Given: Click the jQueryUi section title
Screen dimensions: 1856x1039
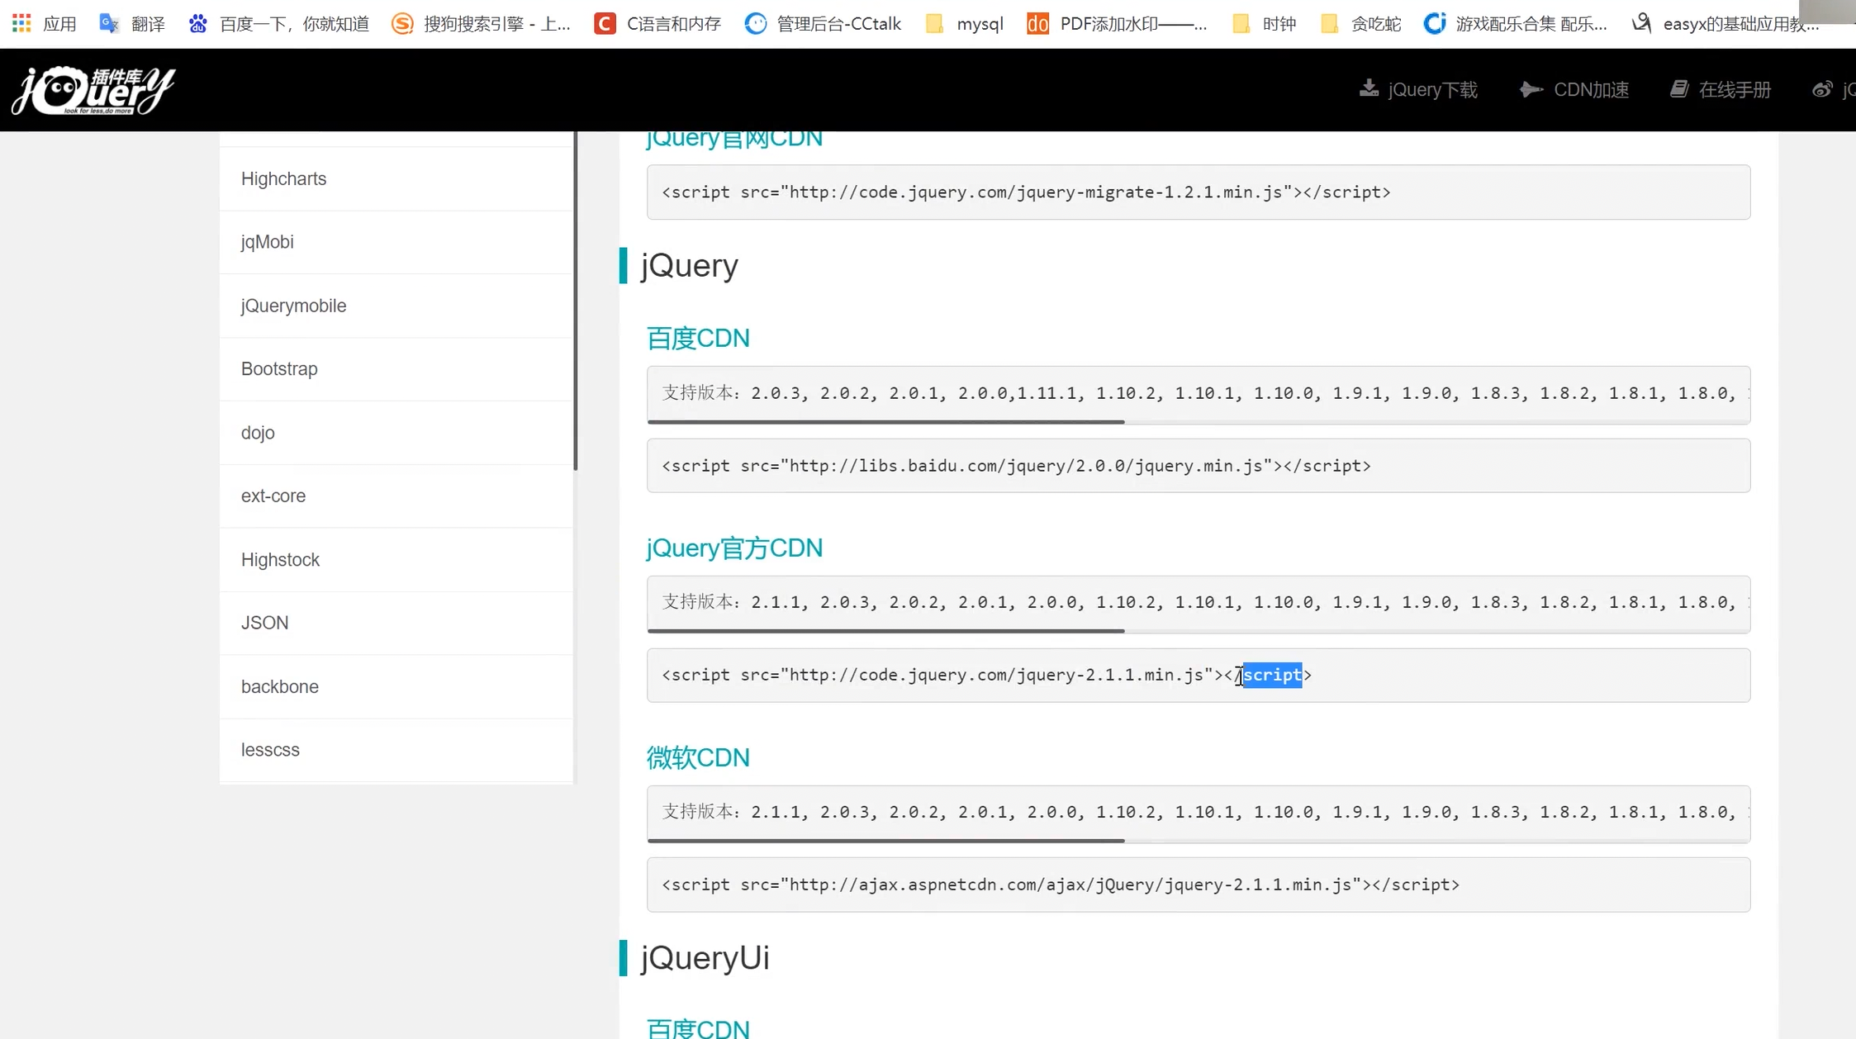Looking at the screenshot, I should click(705, 958).
